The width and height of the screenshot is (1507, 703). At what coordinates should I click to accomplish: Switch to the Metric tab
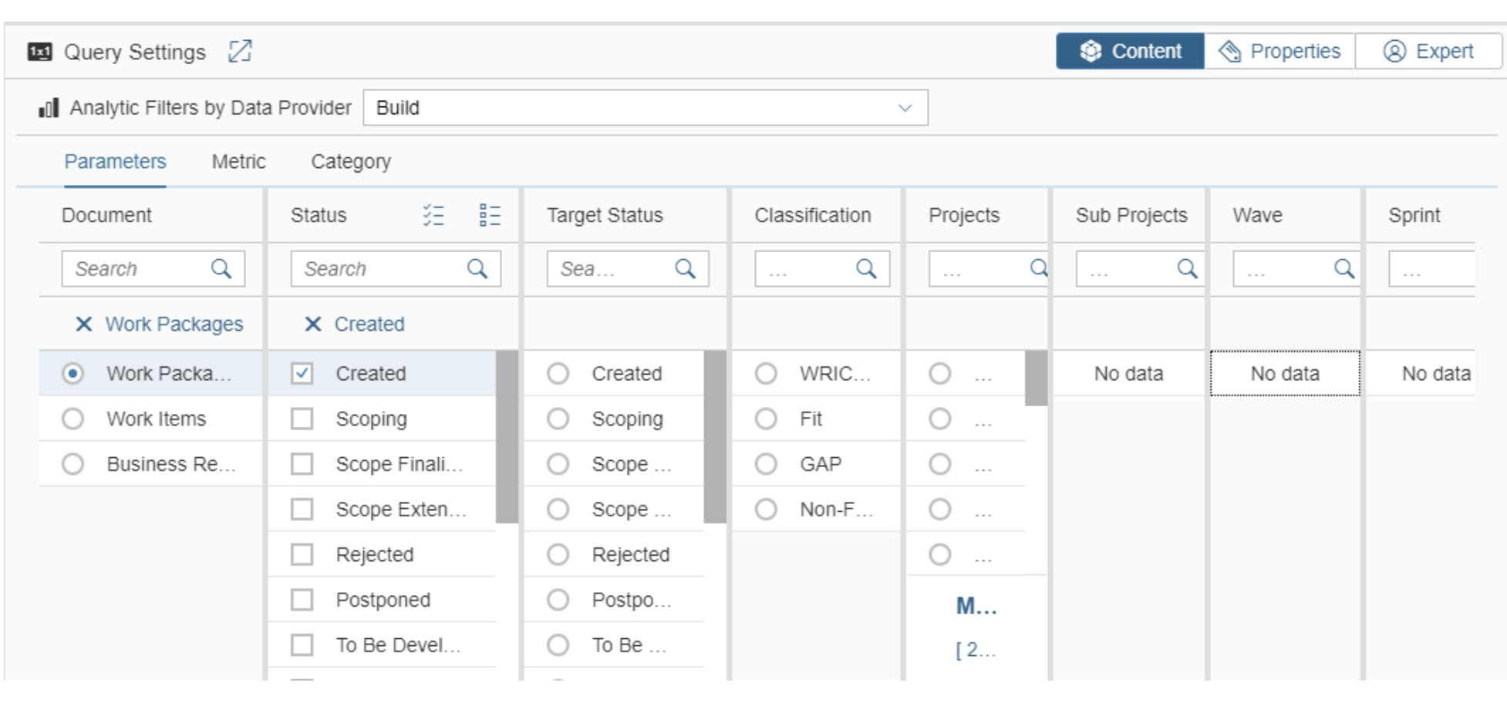[238, 162]
